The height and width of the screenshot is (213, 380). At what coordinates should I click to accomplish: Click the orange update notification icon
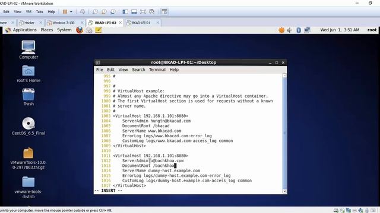(x=281, y=30)
